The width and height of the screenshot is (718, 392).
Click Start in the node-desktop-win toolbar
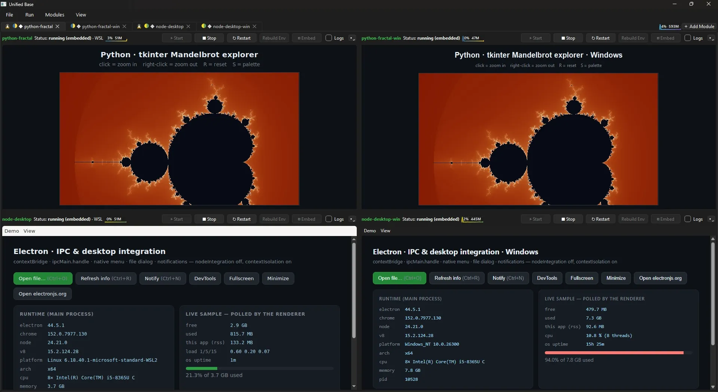(x=536, y=219)
